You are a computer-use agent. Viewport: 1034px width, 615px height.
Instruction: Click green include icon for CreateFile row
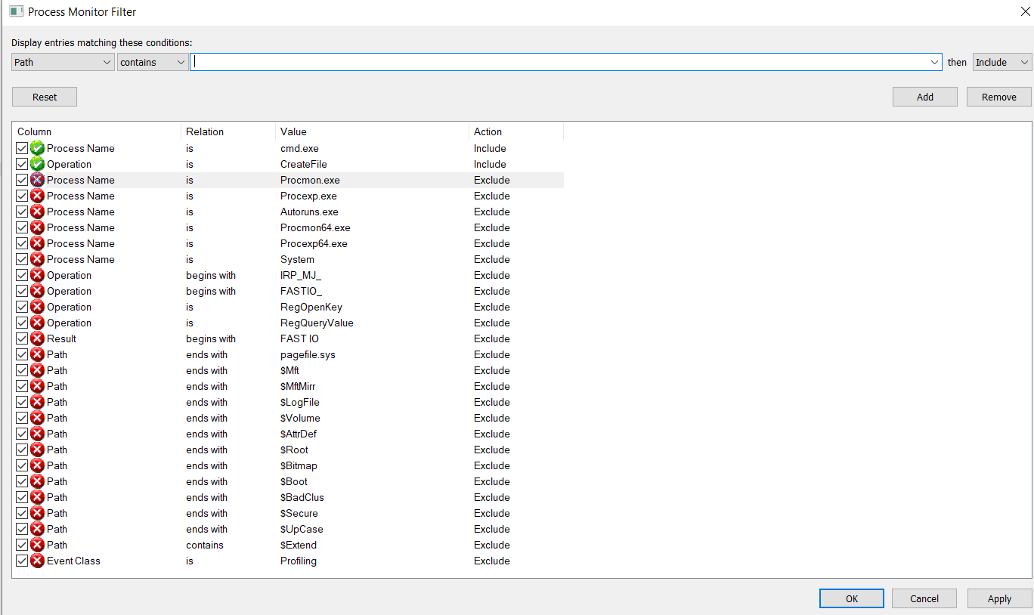pos(37,164)
